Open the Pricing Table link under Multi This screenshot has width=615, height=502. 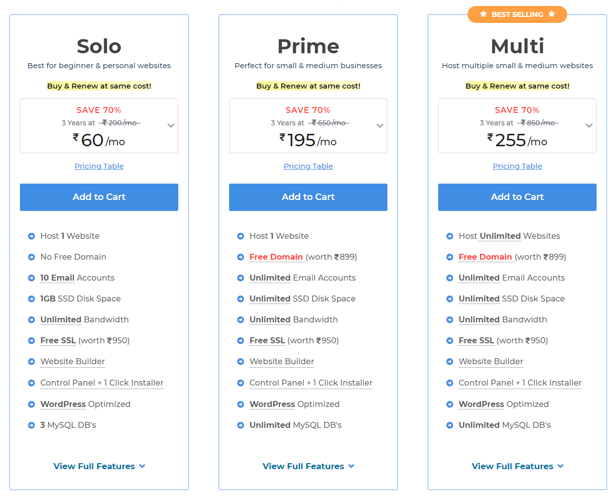pyautogui.click(x=517, y=166)
